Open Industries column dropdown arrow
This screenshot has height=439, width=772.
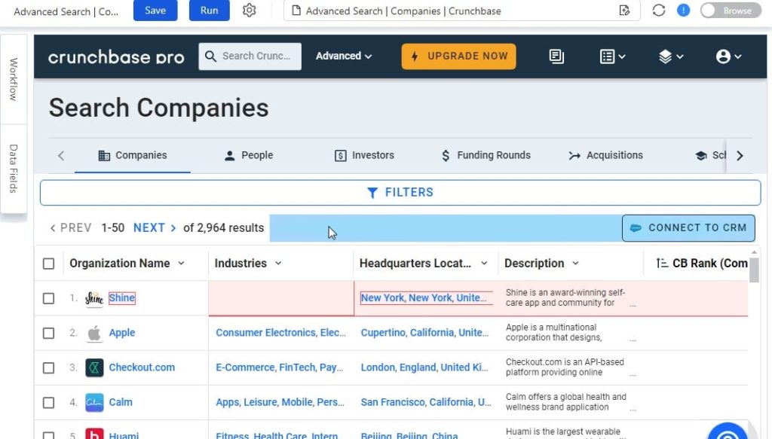pyautogui.click(x=278, y=264)
